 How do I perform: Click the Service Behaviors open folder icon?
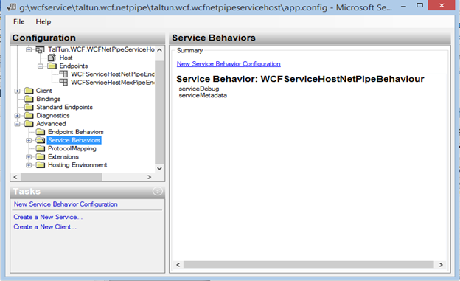(41, 140)
